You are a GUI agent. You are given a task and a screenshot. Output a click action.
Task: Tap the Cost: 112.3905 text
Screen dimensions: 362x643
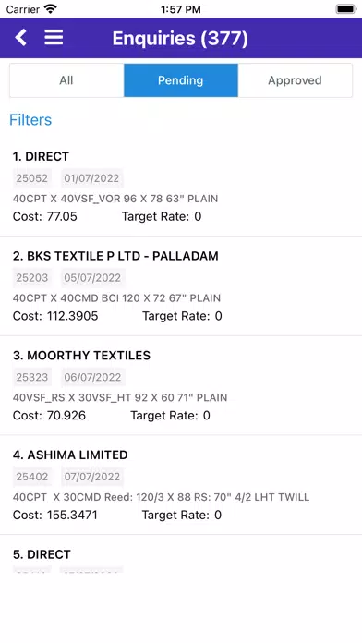coord(55,316)
